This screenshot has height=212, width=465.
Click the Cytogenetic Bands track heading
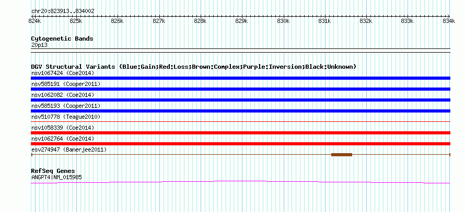coord(62,39)
